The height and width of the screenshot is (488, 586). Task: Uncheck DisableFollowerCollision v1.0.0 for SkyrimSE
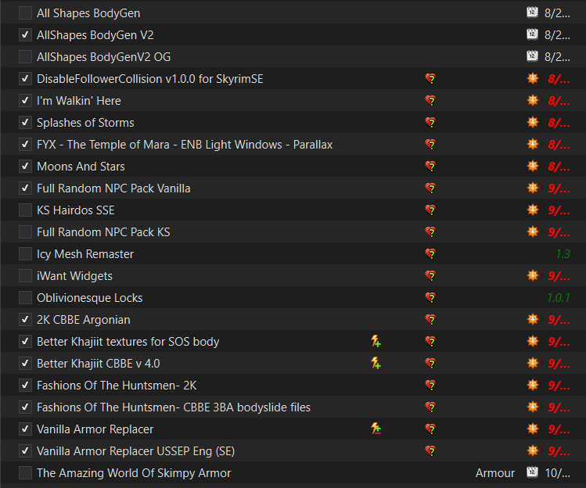coord(25,79)
